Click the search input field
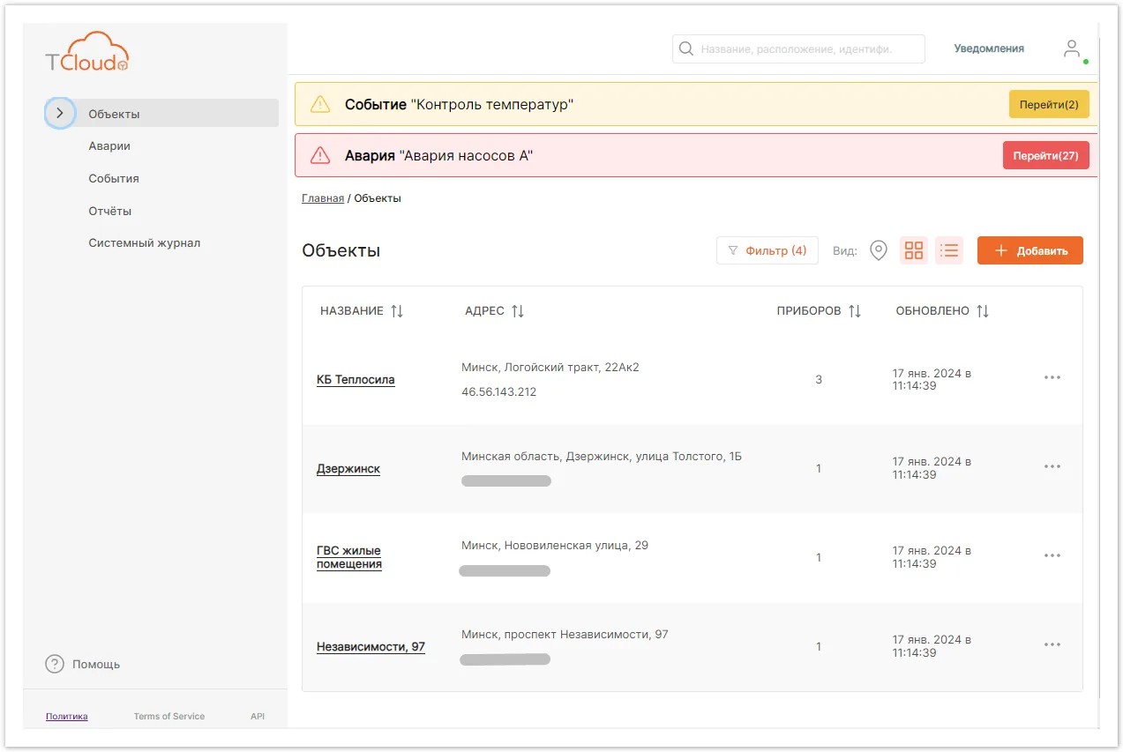 click(x=798, y=49)
